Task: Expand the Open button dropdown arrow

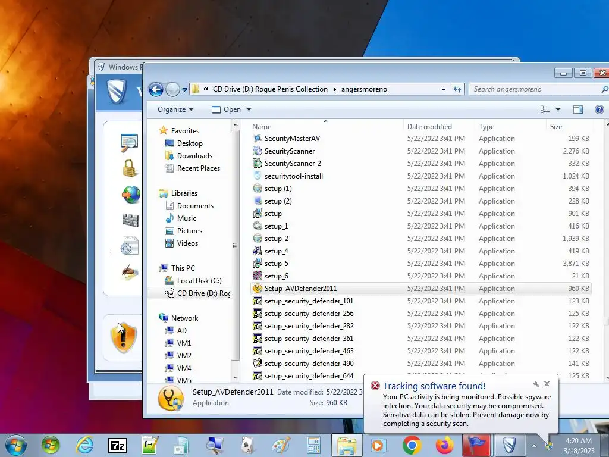Action: point(249,109)
